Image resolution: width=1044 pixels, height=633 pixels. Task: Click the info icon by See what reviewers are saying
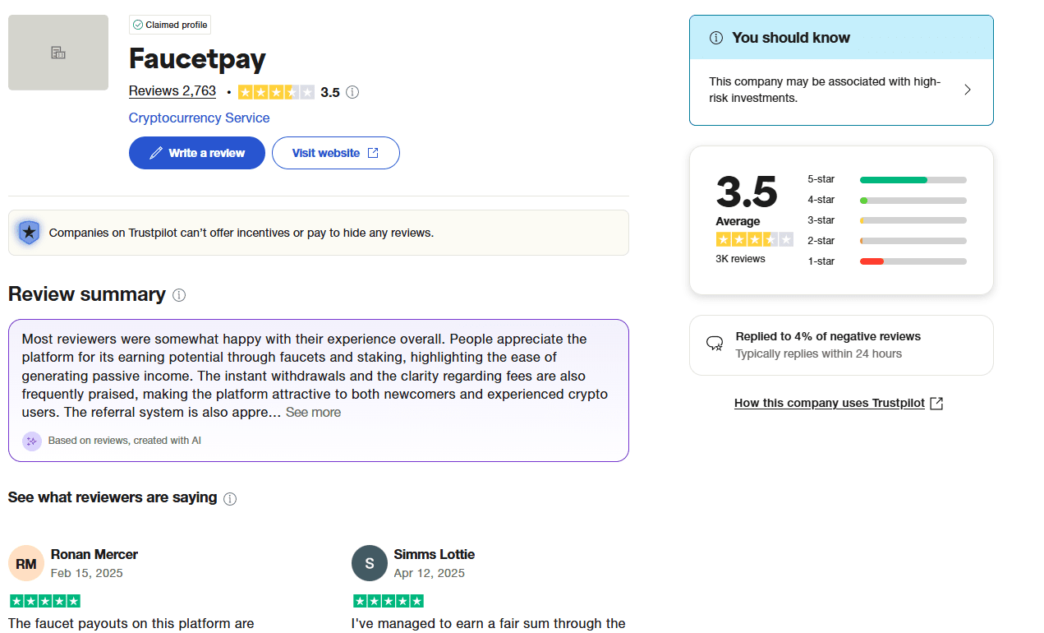coord(230,499)
